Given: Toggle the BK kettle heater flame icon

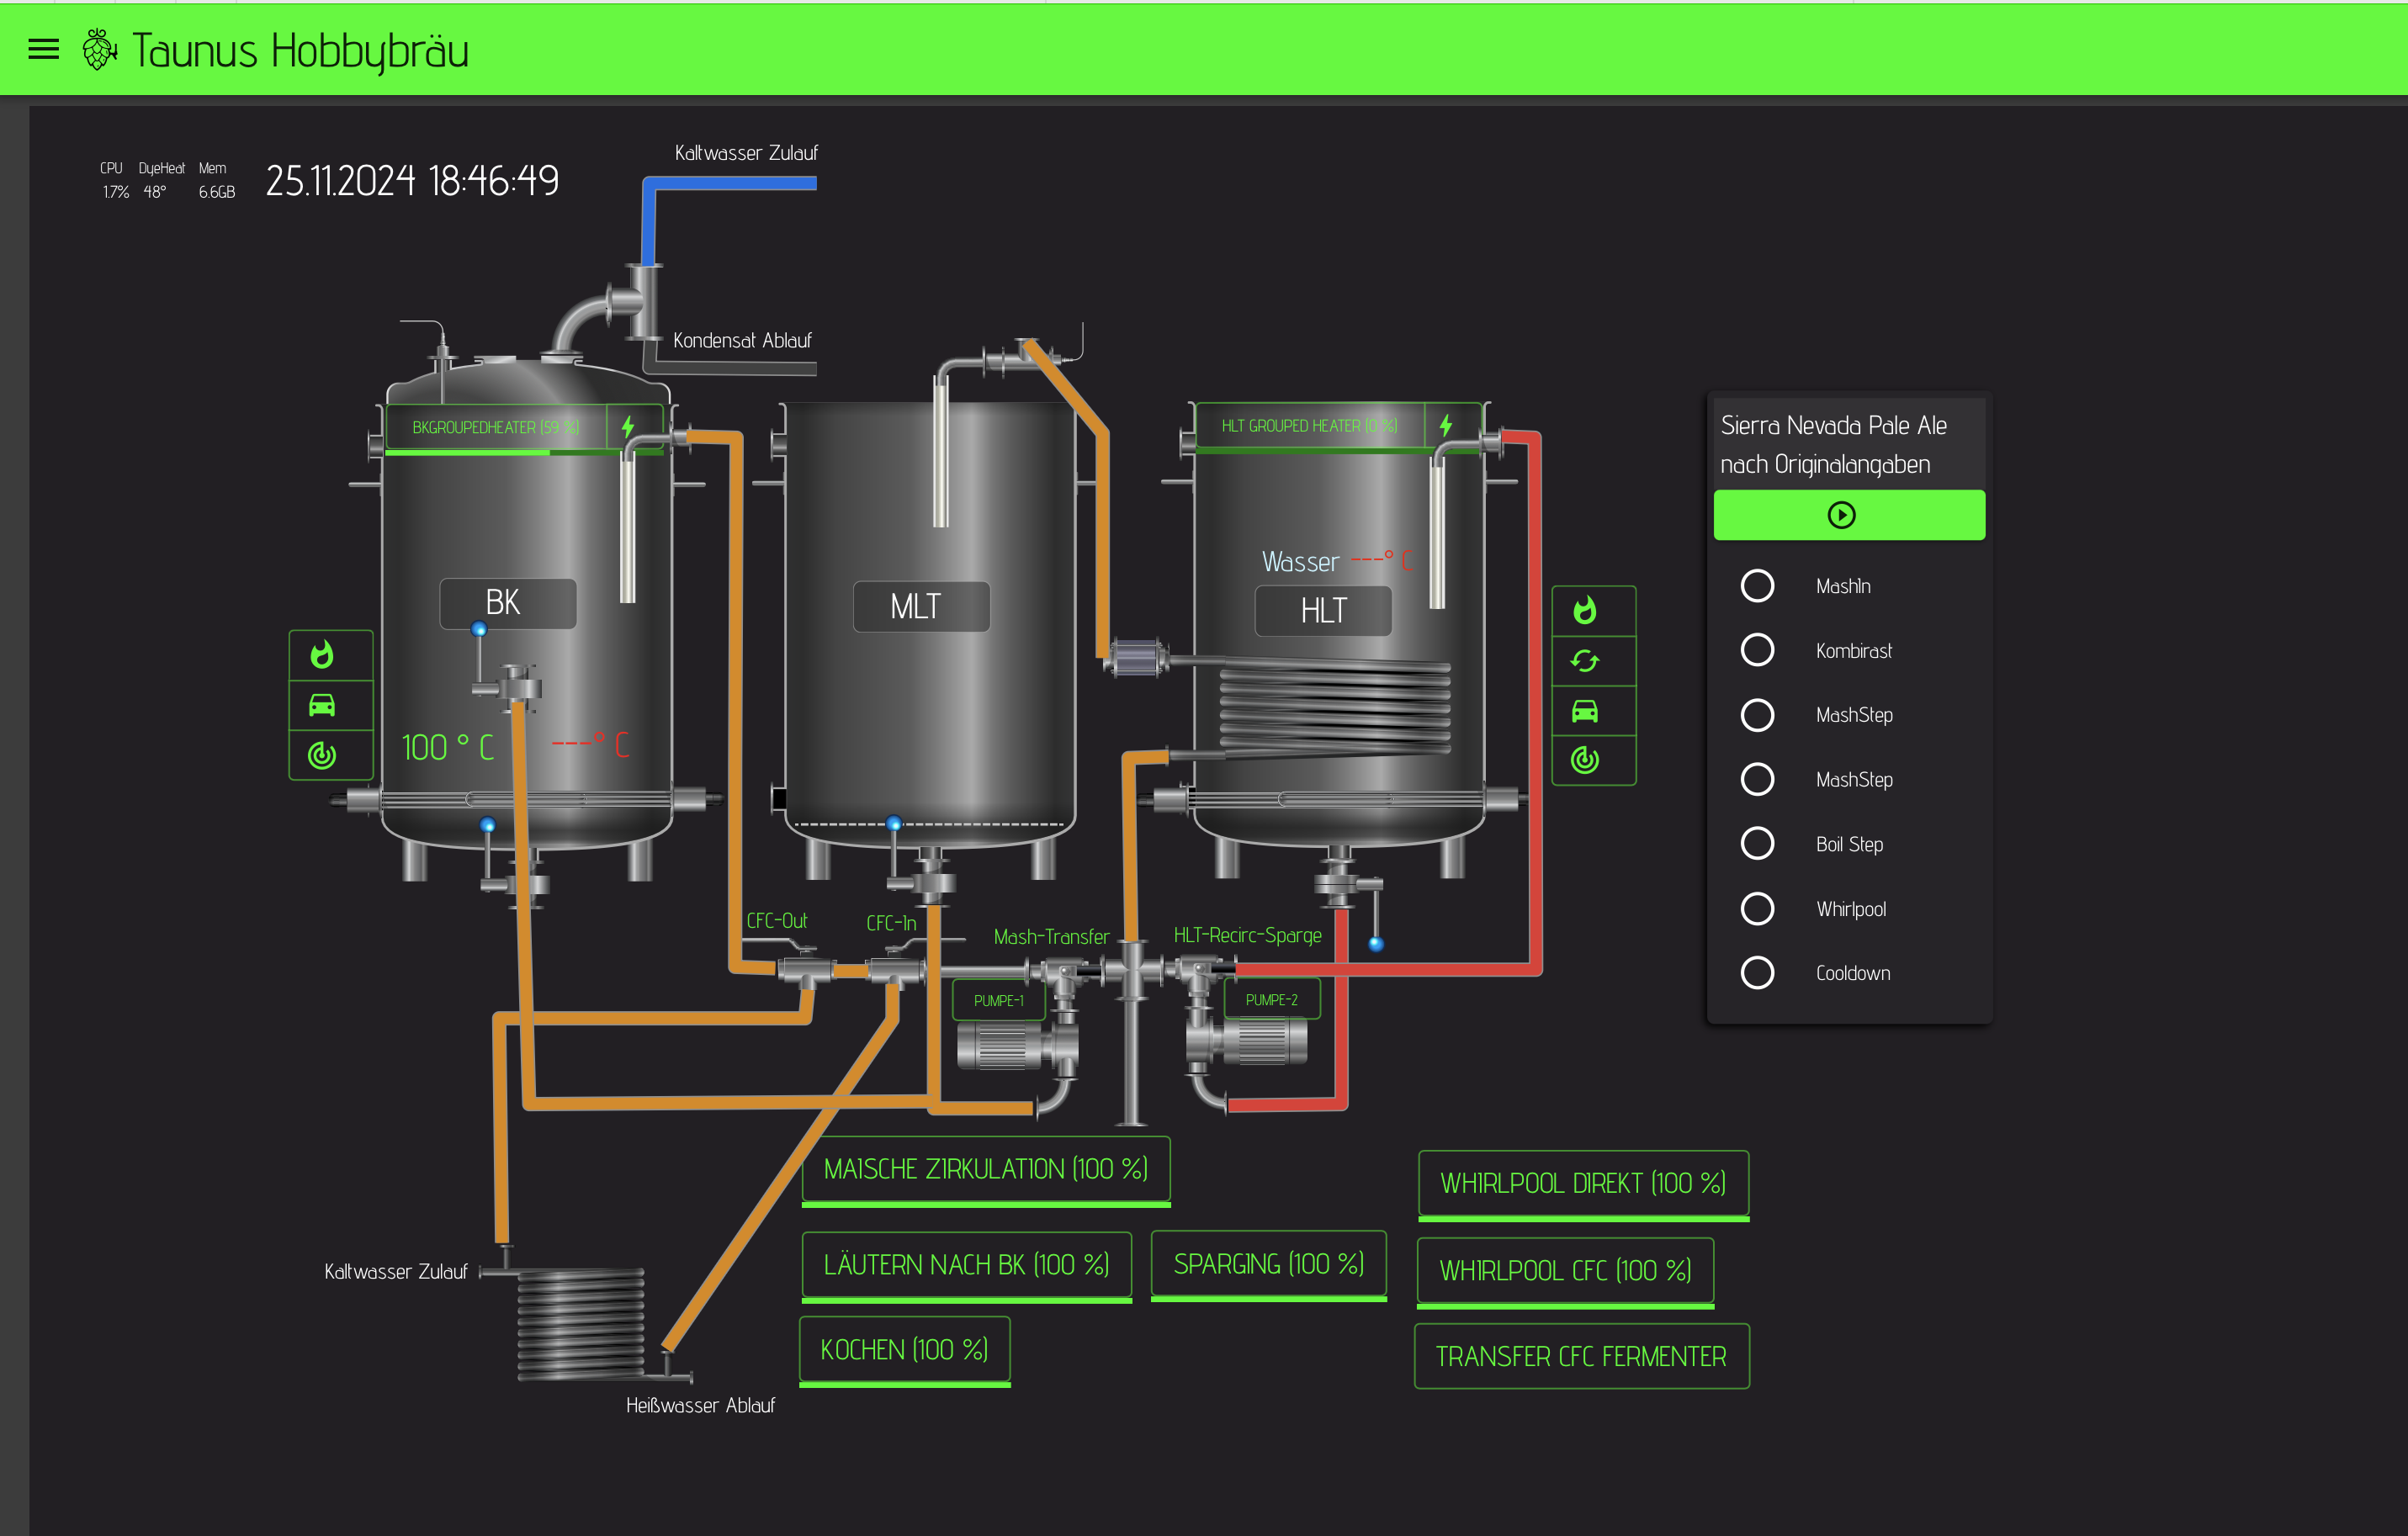Looking at the screenshot, I should [322, 655].
